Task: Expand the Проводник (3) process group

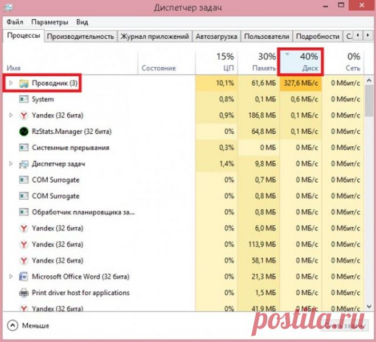Action: (x=10, y=83)
